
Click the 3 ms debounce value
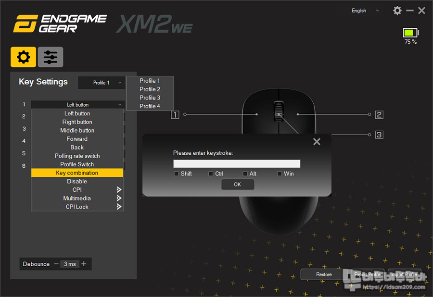(70, 264)
